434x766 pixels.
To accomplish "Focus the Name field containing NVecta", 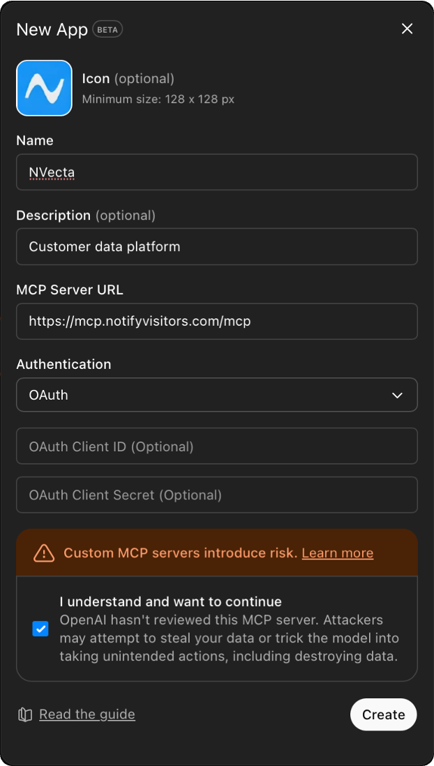I will coord(216,172).
